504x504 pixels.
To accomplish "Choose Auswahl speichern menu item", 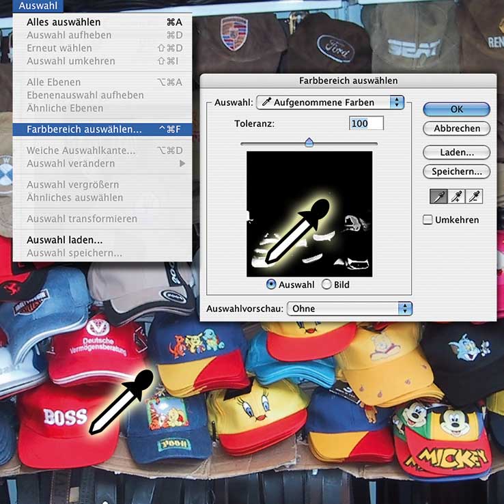I will tap(102, 253).
